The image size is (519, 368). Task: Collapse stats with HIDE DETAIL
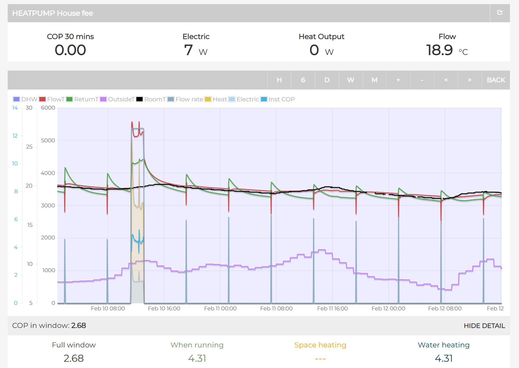(484, 326)
